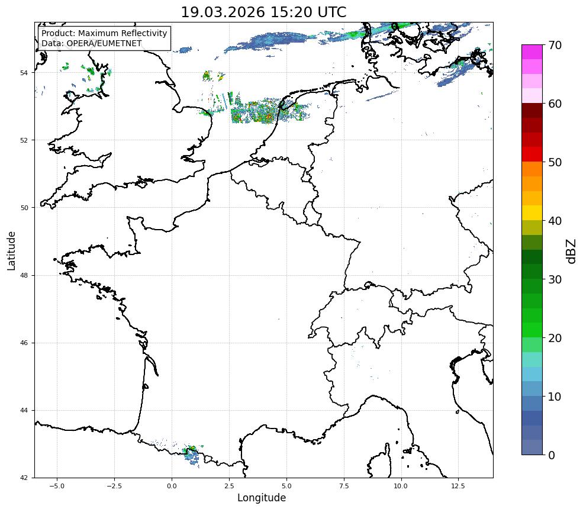
Task: Click the latitude tick label 46
Action: tap(24, 343)
